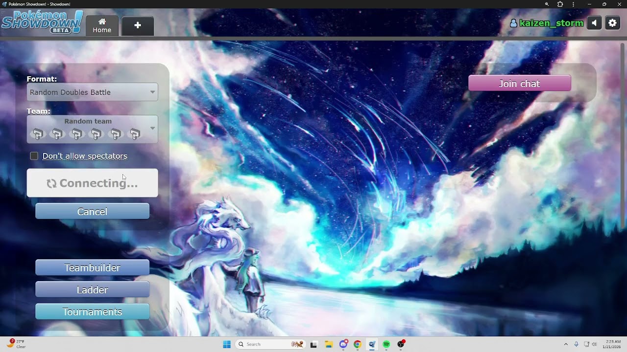
Task: Switch to the Home tab
Action: pyautogui.click(x=102, y=26)
